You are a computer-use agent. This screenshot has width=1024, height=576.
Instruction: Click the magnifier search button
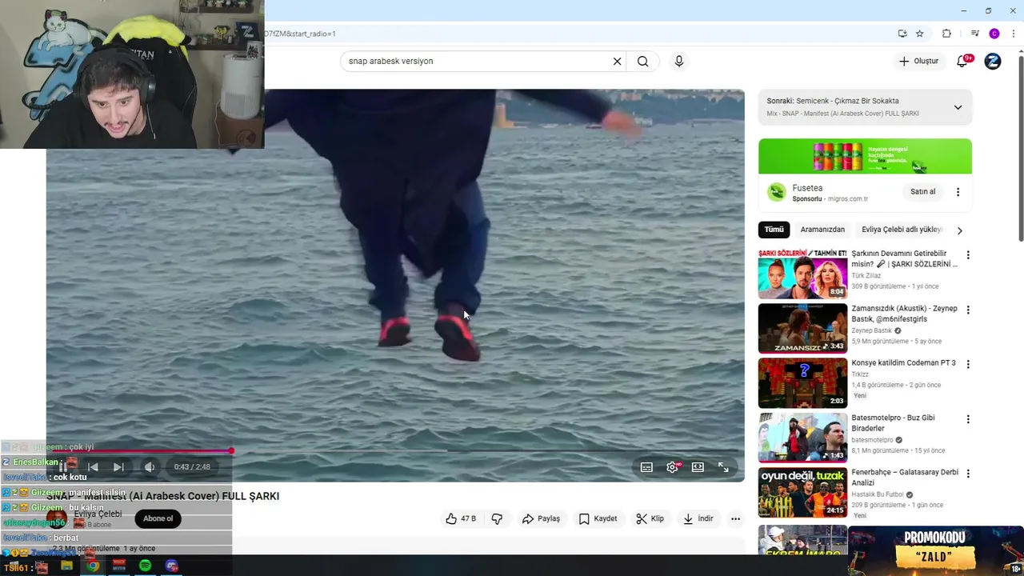coord(642,62)
